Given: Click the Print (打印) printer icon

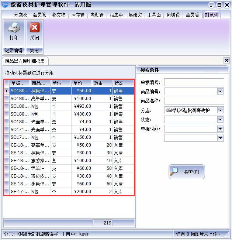Looking at the screenshot, I should pos(14,28).
